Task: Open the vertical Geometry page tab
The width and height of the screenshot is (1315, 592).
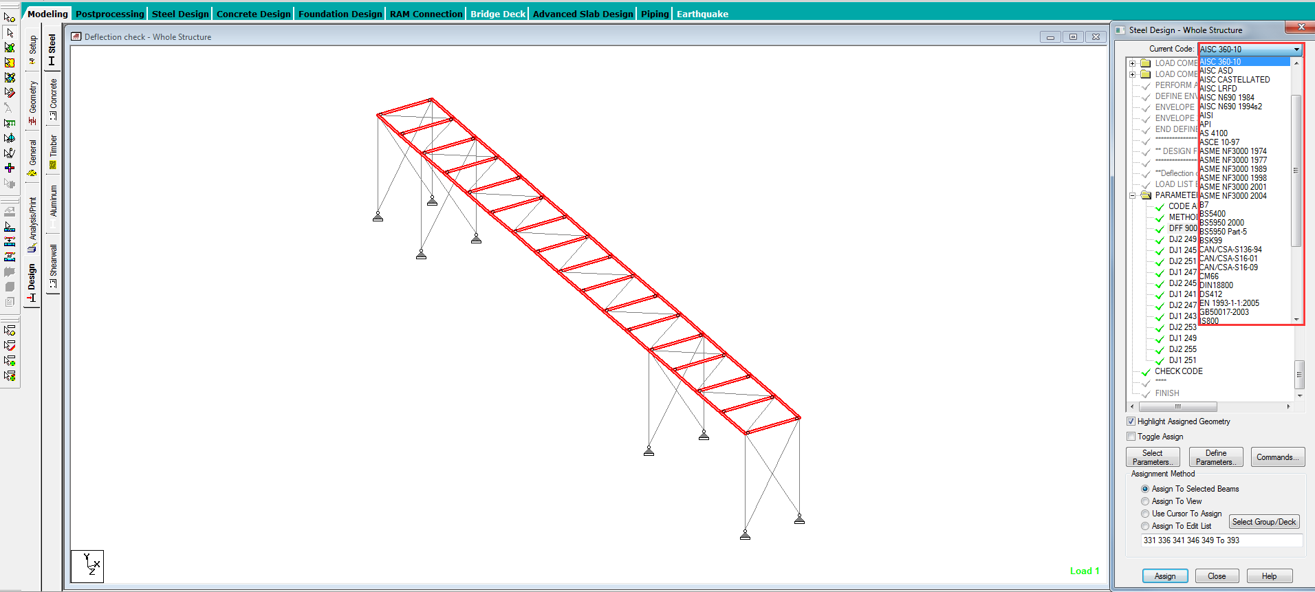Action: pyautogui.click(x=32, y=102)
